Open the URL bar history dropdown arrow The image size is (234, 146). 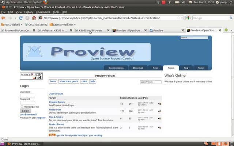coord(182,18)
